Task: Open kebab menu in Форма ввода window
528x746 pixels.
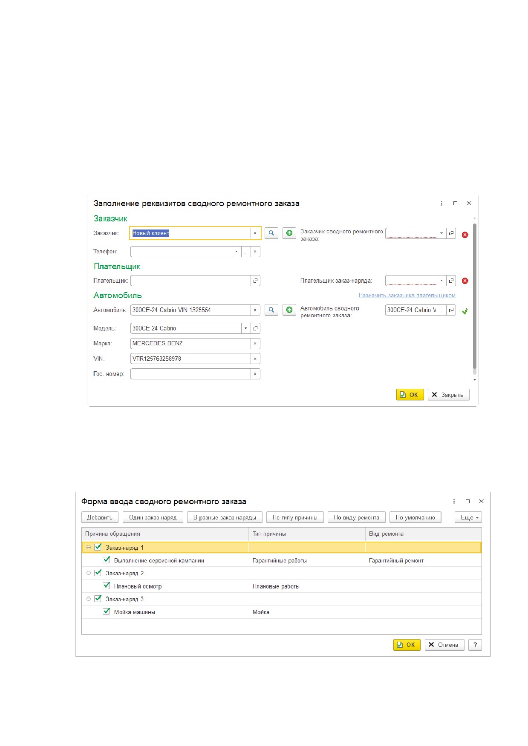Action: pyautogui.click(x=454, y=502)
